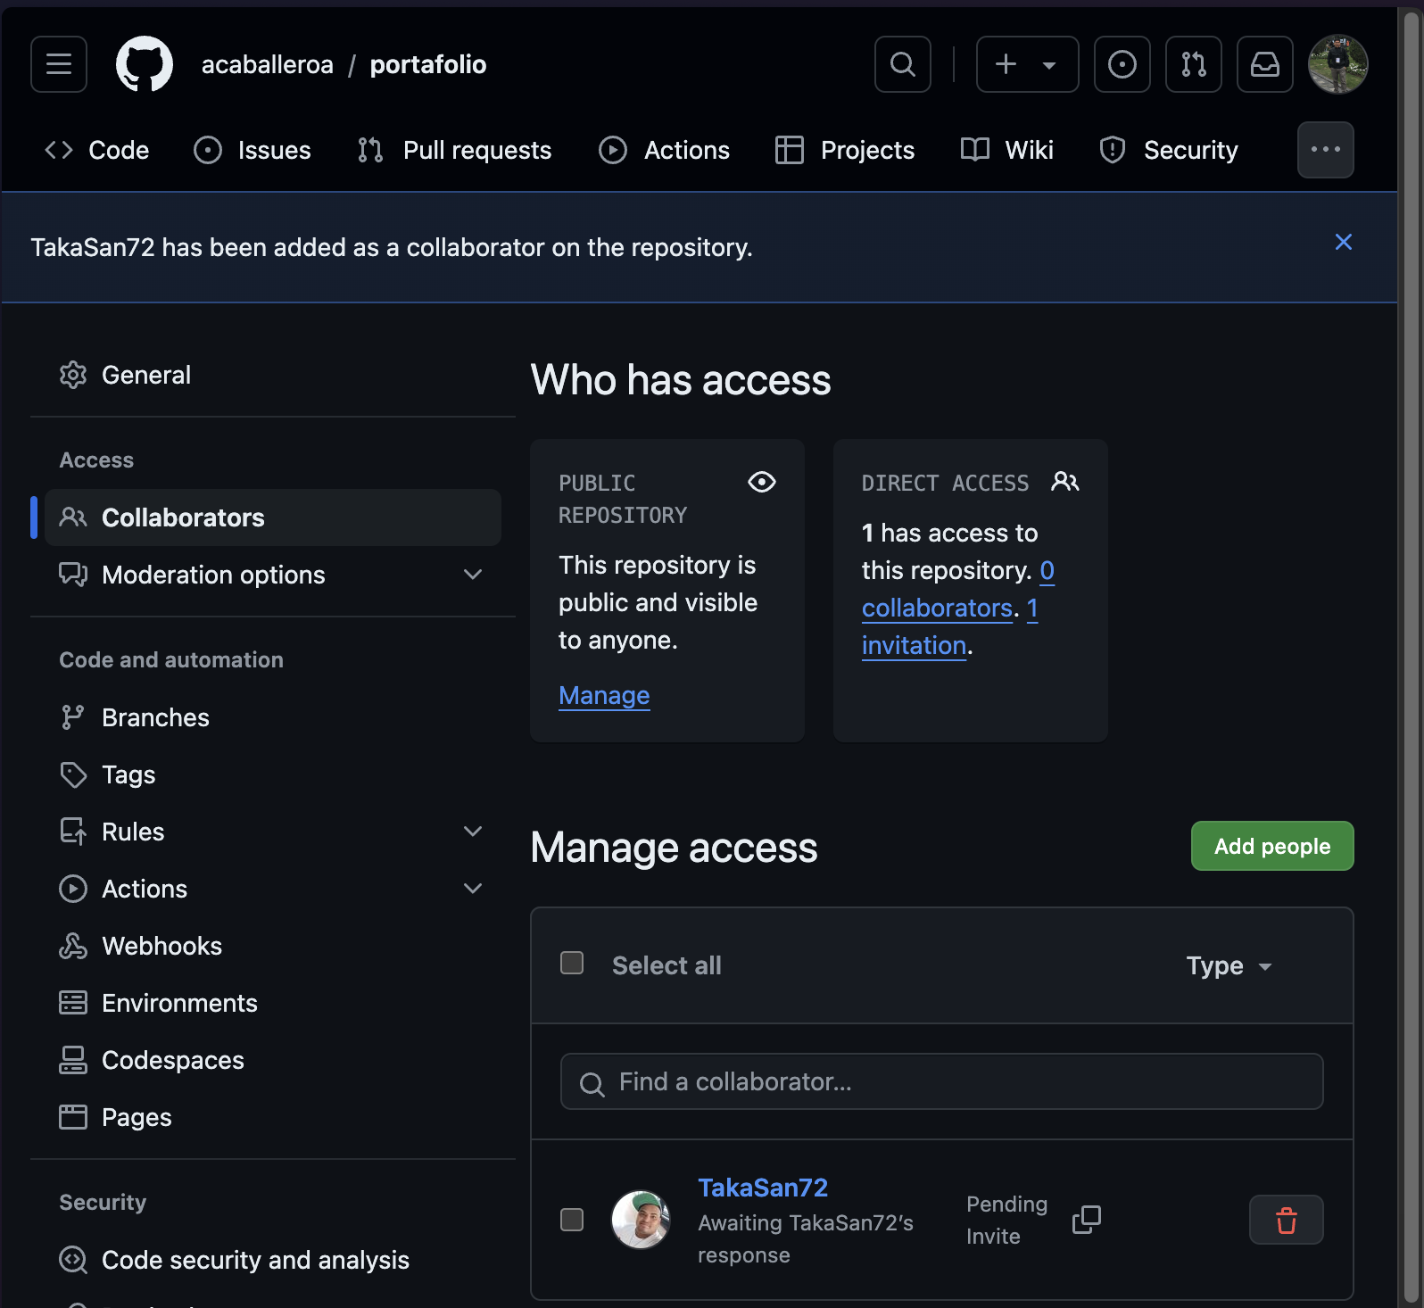Switch to the Code tab
Viewport: 1424px width, 1308px height.
coord(97,150)
